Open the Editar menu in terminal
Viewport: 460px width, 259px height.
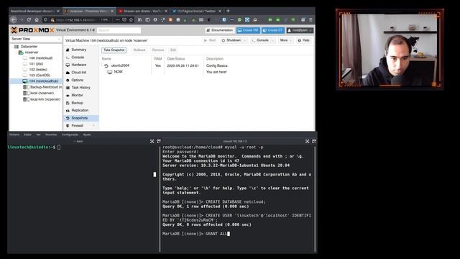[x=27, y=135]
